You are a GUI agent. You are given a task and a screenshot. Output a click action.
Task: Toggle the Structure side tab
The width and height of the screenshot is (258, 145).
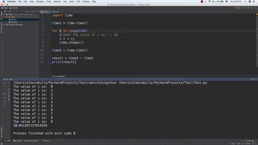[x=1, y=28]
